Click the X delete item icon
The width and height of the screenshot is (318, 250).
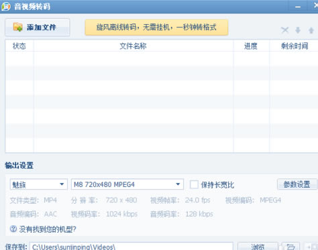tap(284, 30)
